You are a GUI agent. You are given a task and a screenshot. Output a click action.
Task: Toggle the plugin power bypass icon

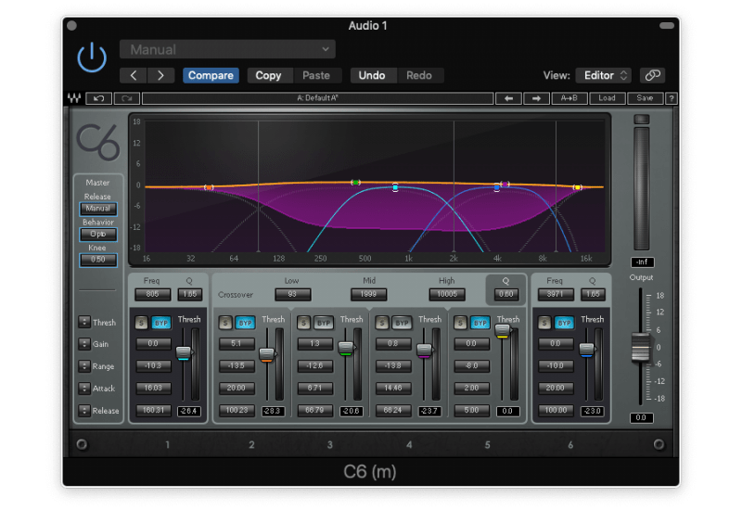point(92,57)
